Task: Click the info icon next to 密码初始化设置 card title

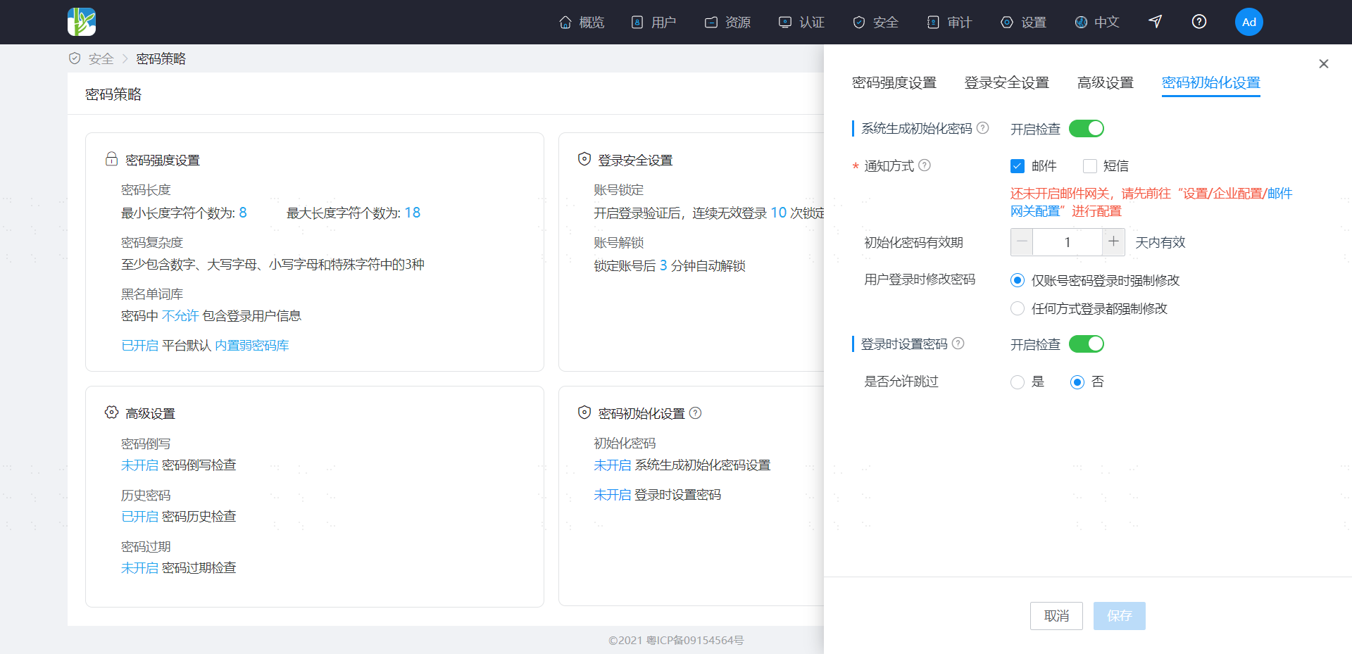Action: 695,413
